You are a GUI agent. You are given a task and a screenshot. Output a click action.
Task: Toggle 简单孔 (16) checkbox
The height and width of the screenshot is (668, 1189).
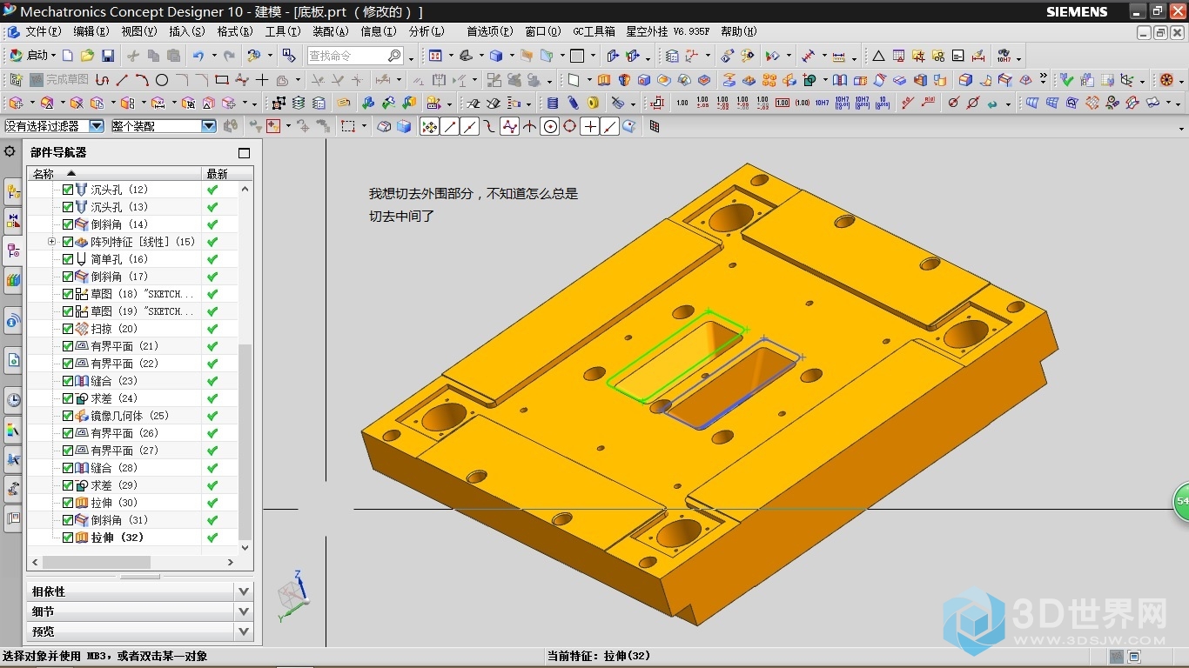(x=68, y=259)
